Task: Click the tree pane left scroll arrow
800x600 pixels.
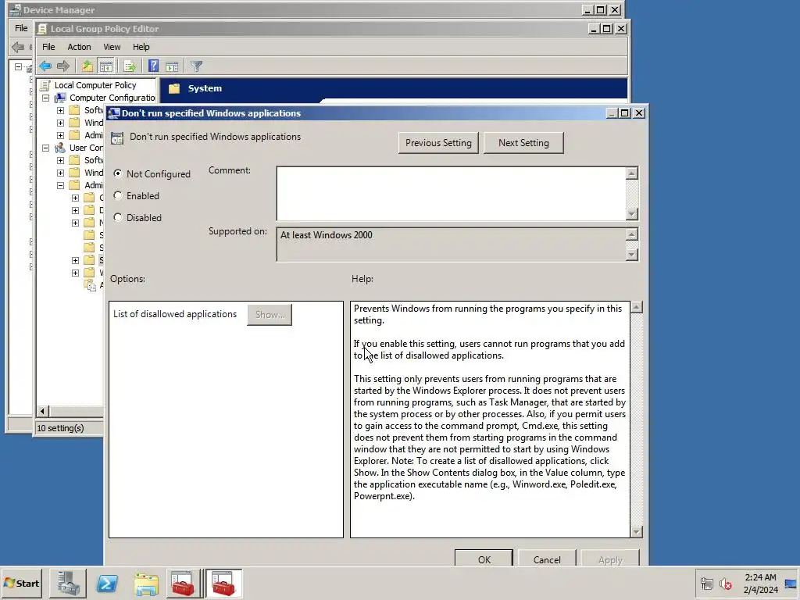Action: coord(43,411)
